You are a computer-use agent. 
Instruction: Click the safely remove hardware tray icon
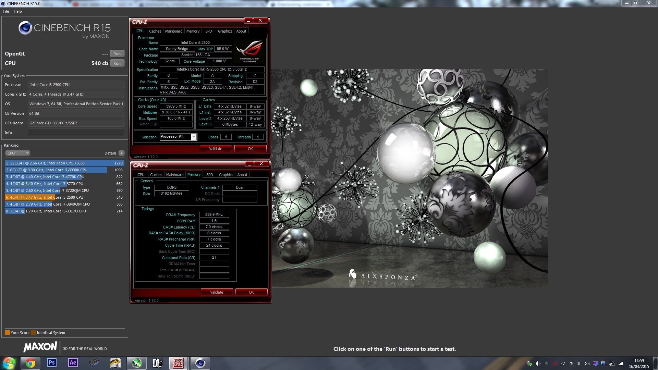(529, 363)
